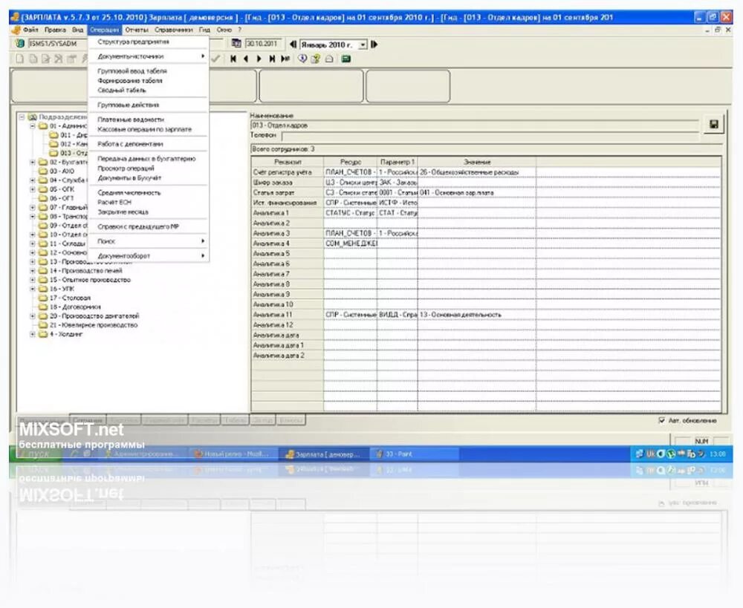Expand the 16 - УПК node
The image size is (743, 608).
pos(33,288)
